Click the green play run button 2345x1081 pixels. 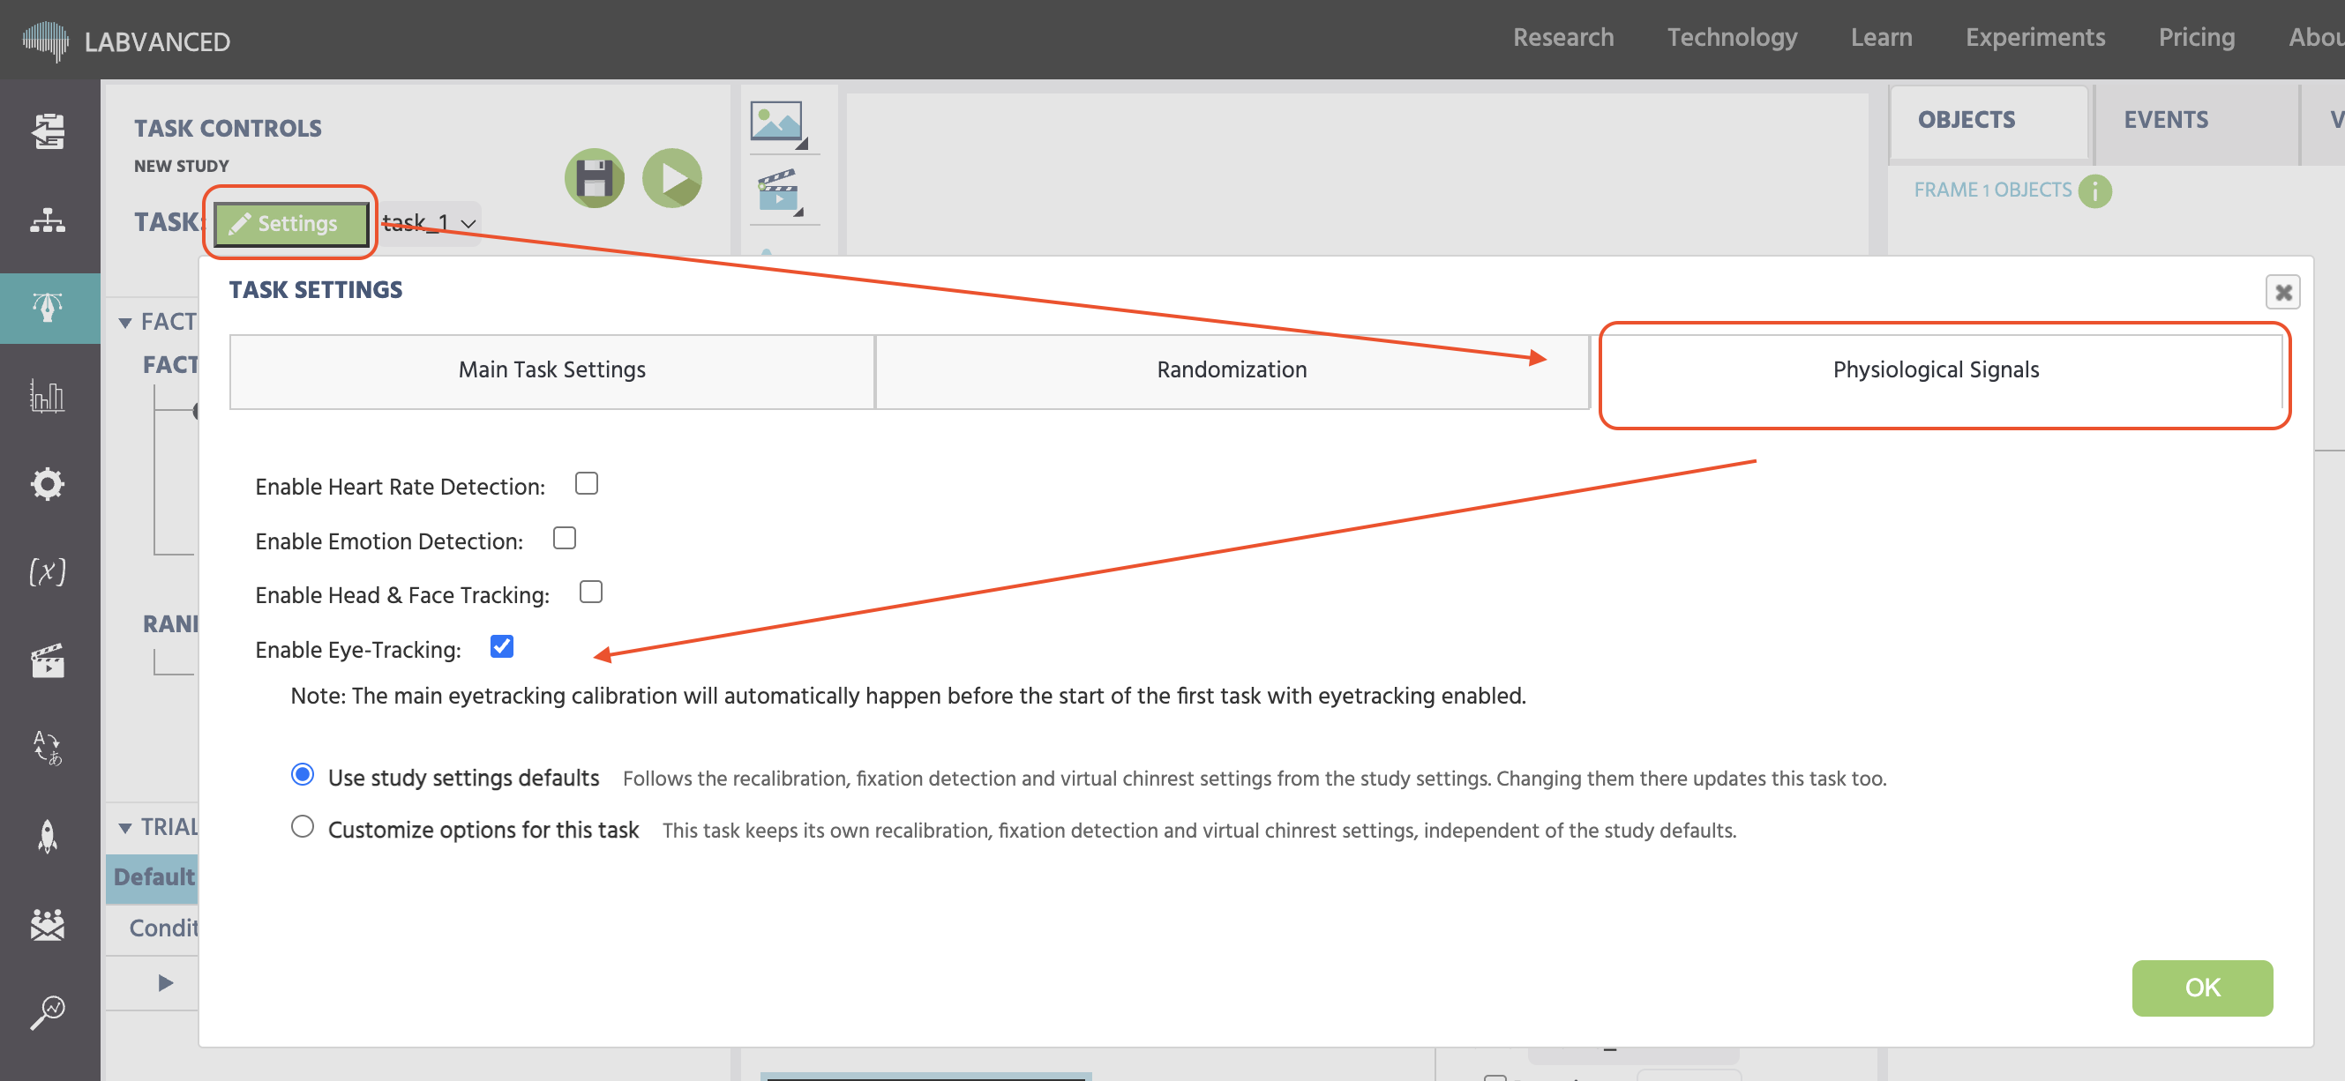671,178
